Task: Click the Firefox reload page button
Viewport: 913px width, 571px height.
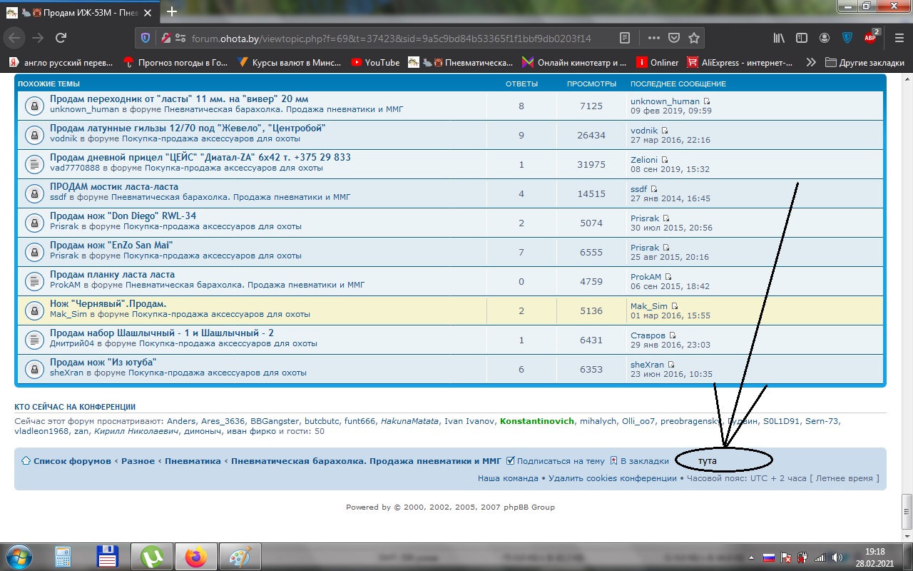Action: click(61, 38)
